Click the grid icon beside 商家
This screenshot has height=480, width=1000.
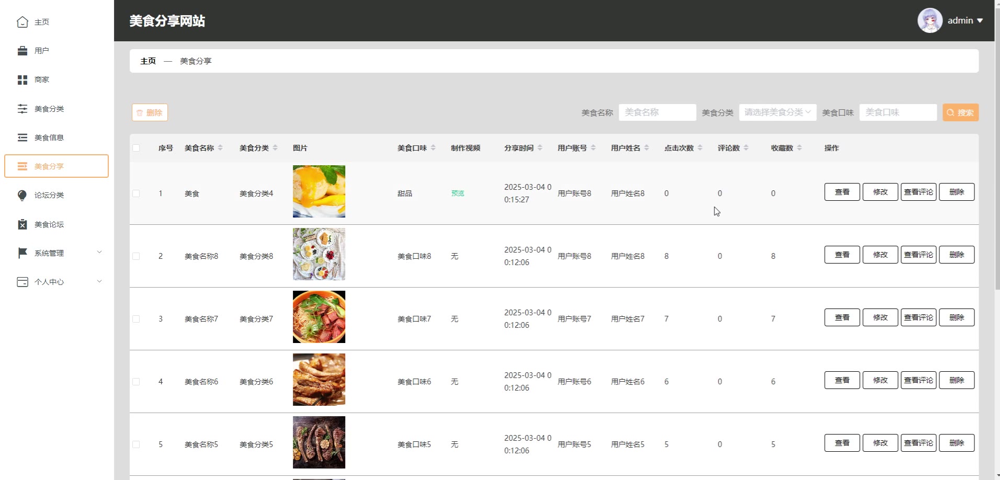pyautogui.click(x=22, y=80)
